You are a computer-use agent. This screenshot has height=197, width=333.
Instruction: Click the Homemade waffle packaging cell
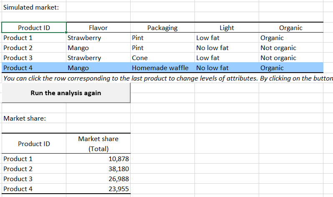[160, 68]
